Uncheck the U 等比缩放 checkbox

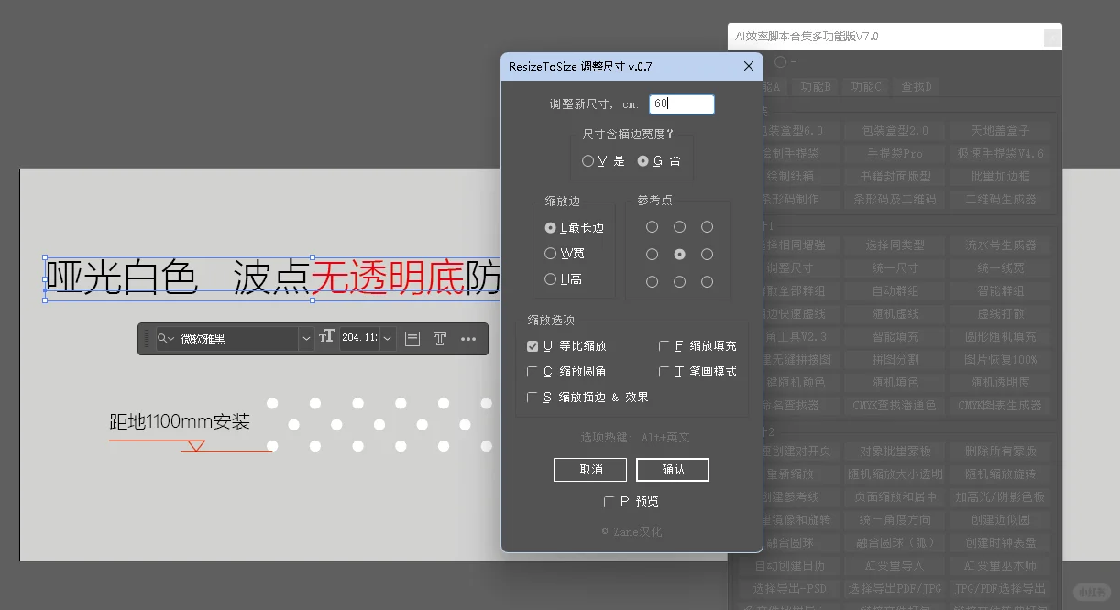[533, 345]
